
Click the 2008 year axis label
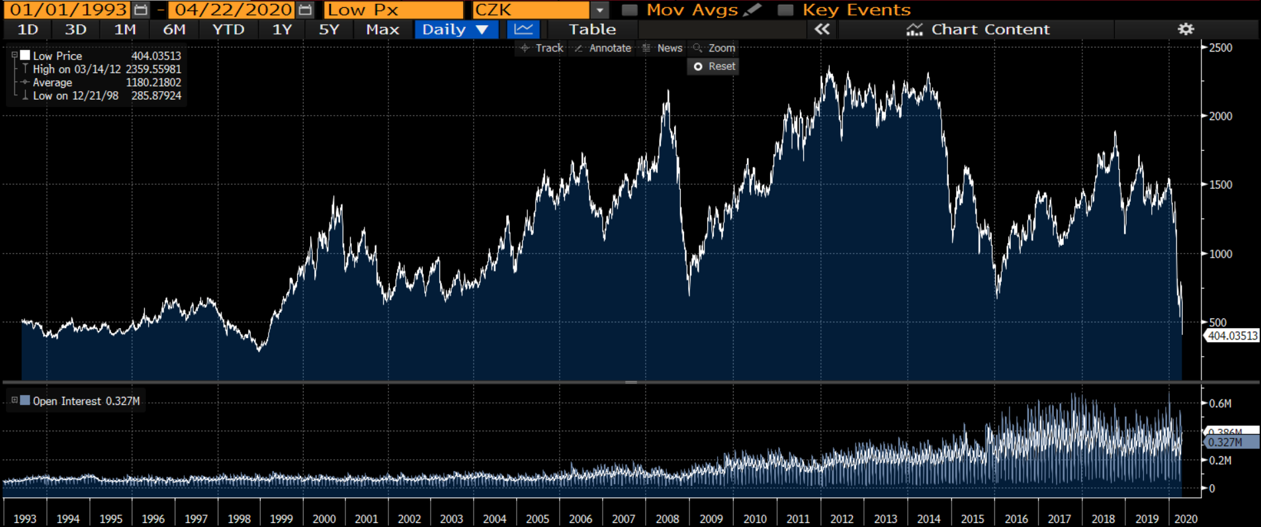(x=668, y=519)
